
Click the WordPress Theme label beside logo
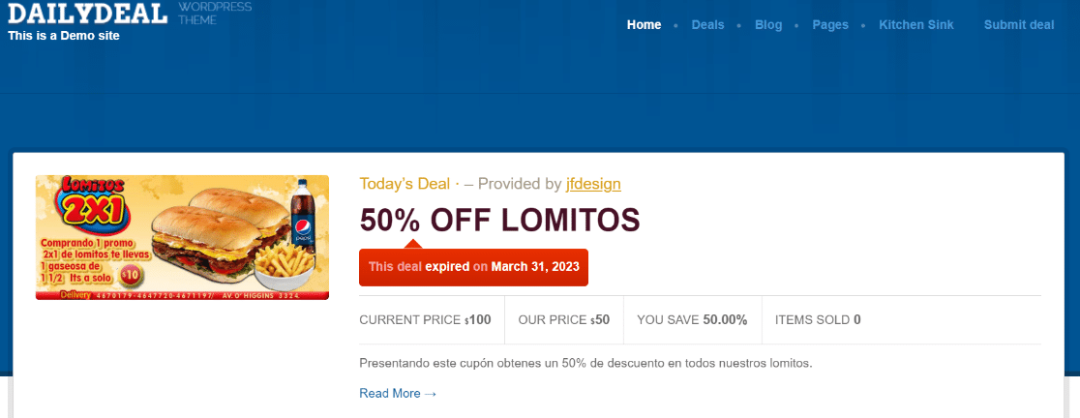coord(215,13)
